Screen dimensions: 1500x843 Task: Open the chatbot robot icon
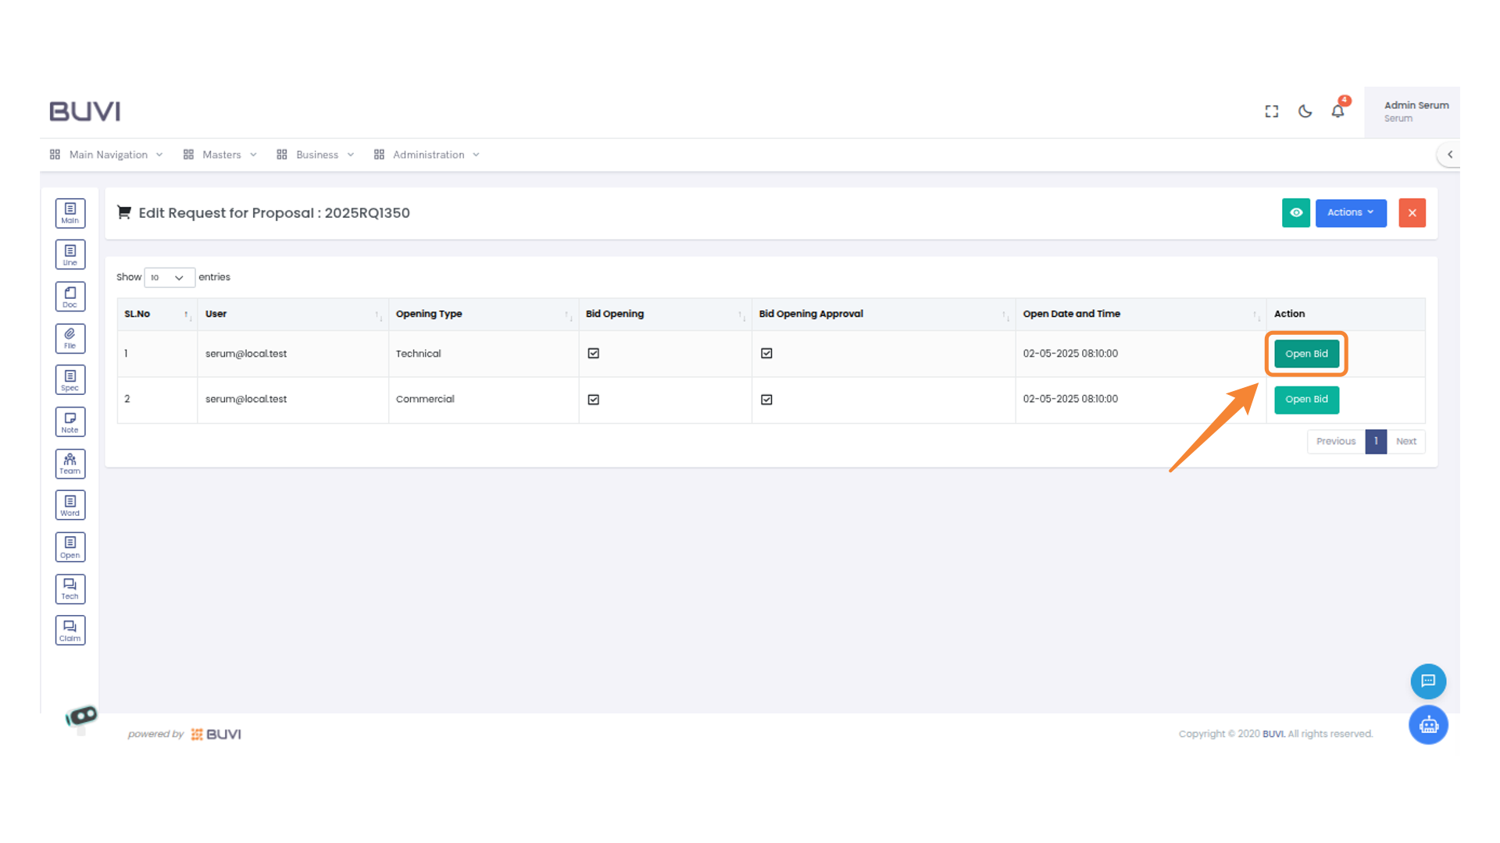coord(1428,725)
